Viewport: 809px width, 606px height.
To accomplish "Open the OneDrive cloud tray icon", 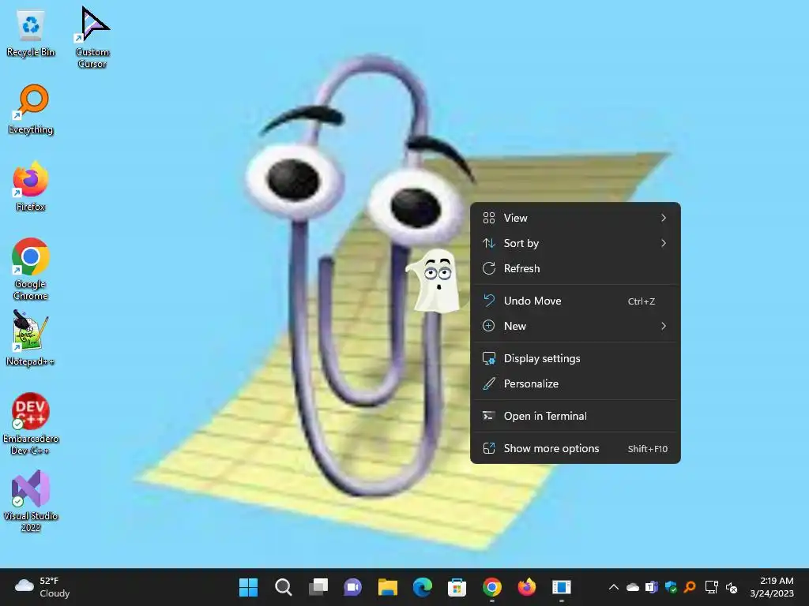I will pos(633,587).
